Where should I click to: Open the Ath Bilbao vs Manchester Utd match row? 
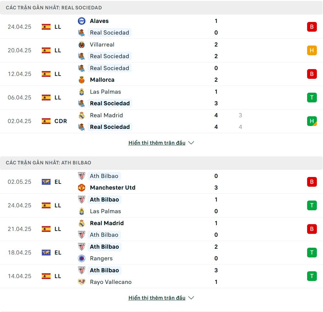161,182
